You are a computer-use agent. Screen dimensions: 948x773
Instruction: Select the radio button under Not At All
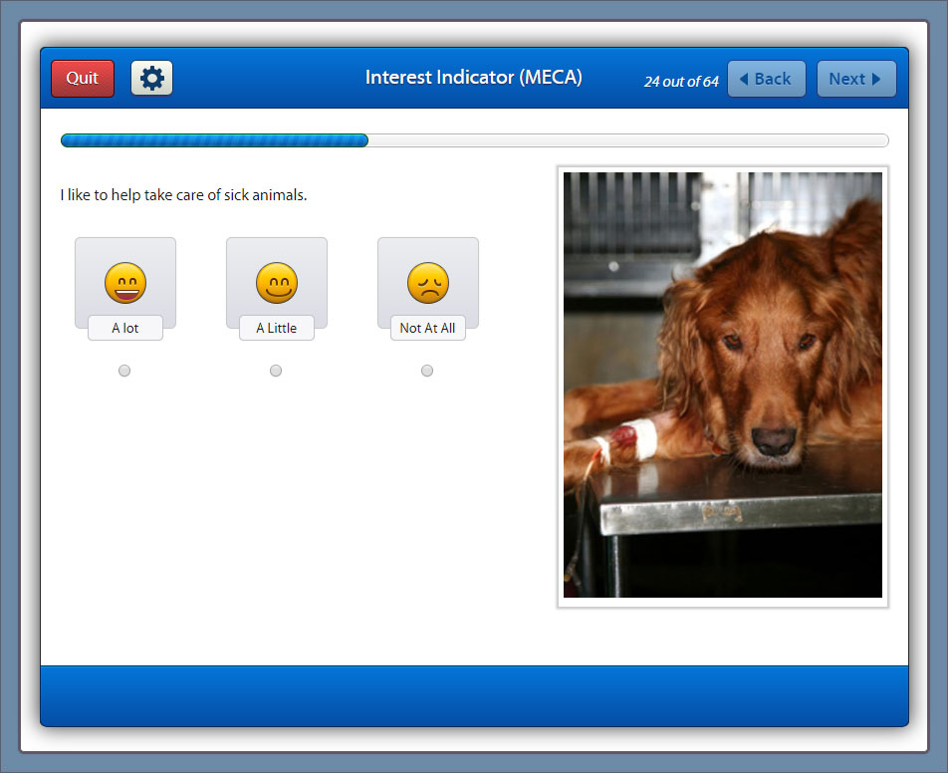click(427, 371)
